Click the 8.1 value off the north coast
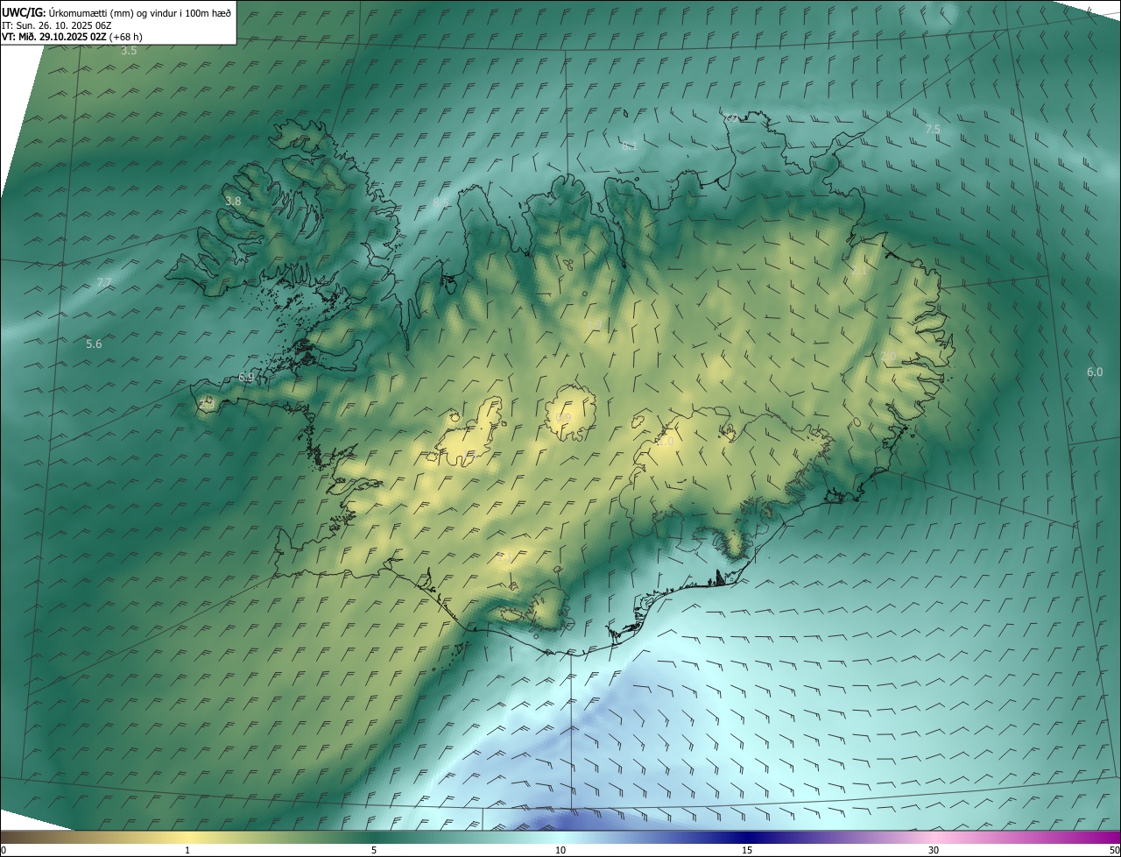Viewport: 1121px width, 857px height. (629, 146)
